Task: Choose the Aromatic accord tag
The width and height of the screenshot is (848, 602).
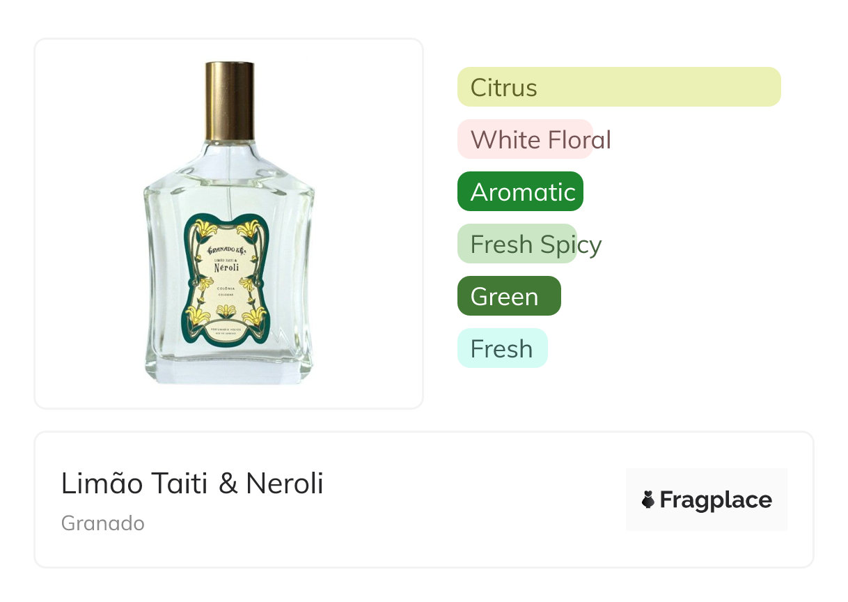Action: pyautogui.click(x=520, y=192)
